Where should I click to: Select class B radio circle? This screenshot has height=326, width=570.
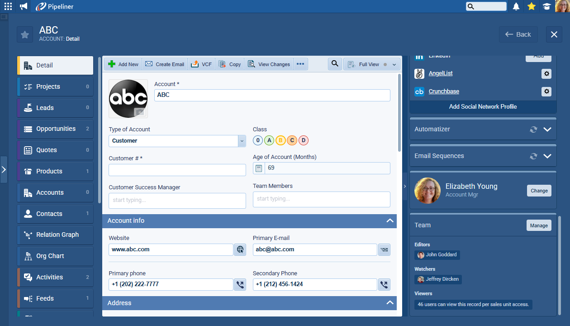[x=280, y=140]
